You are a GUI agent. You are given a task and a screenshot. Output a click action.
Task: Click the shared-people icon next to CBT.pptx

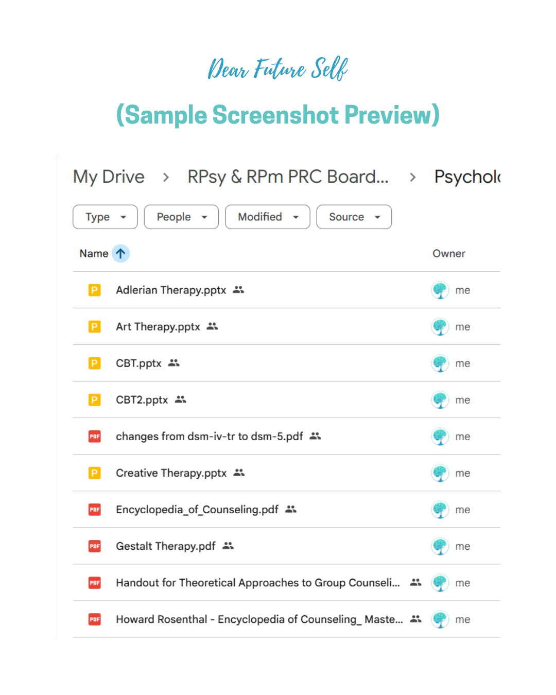174,363
